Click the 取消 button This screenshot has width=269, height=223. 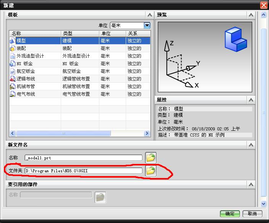252,213
